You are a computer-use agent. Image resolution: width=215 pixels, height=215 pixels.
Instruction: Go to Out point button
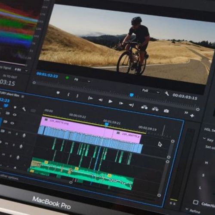pyautogui.click(x=131, y=105)
